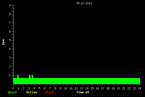This screenshot has height=97, width=145.
Task: Click hour 24 on the time axis
Action: 139,88
